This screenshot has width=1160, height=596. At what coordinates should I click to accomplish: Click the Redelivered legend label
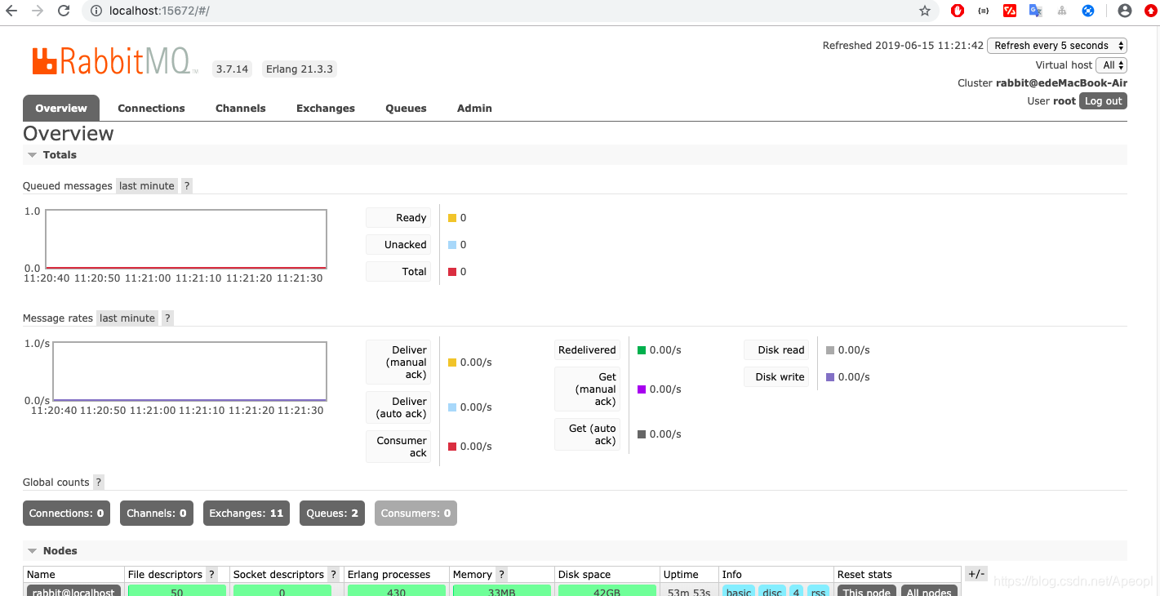pos(587,350)
